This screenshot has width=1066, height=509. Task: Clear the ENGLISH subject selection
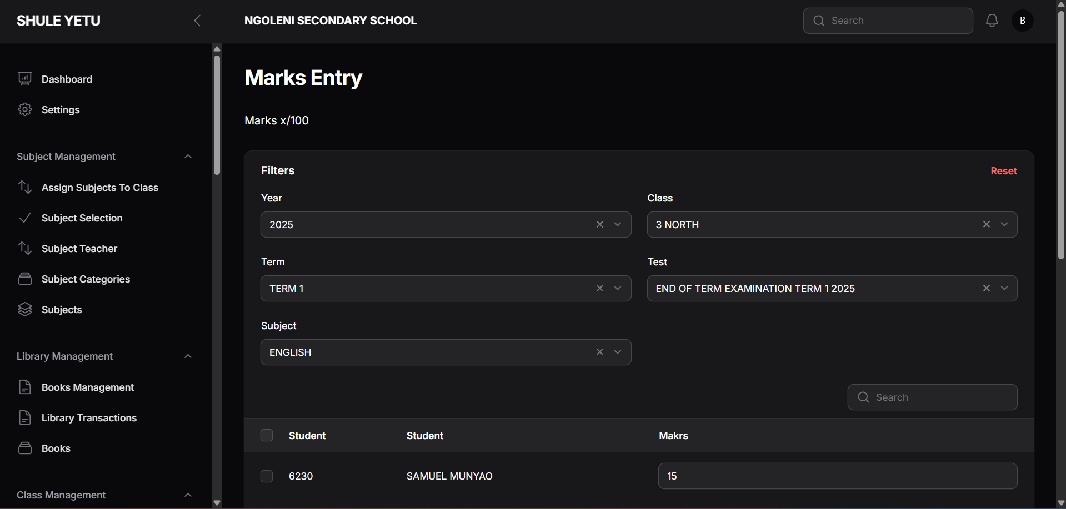click(x=599, y=352)
